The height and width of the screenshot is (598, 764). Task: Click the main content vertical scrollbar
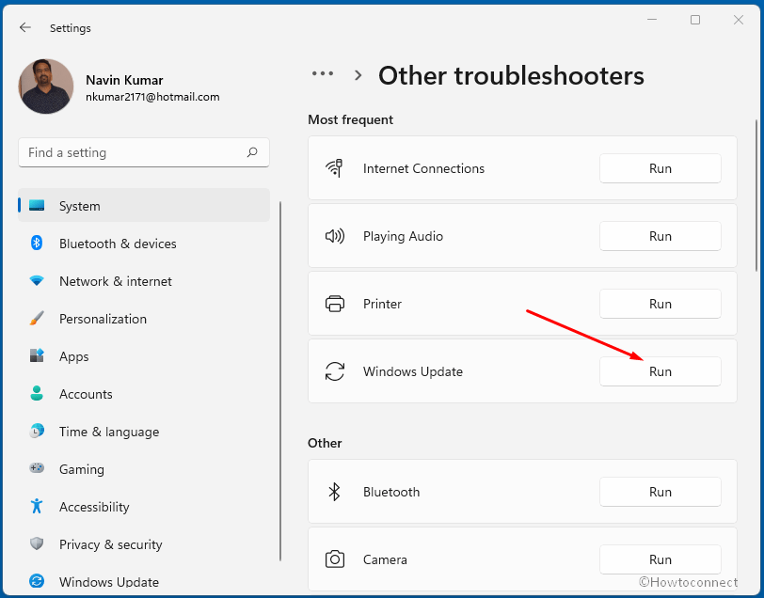click(x=756, y=195)
